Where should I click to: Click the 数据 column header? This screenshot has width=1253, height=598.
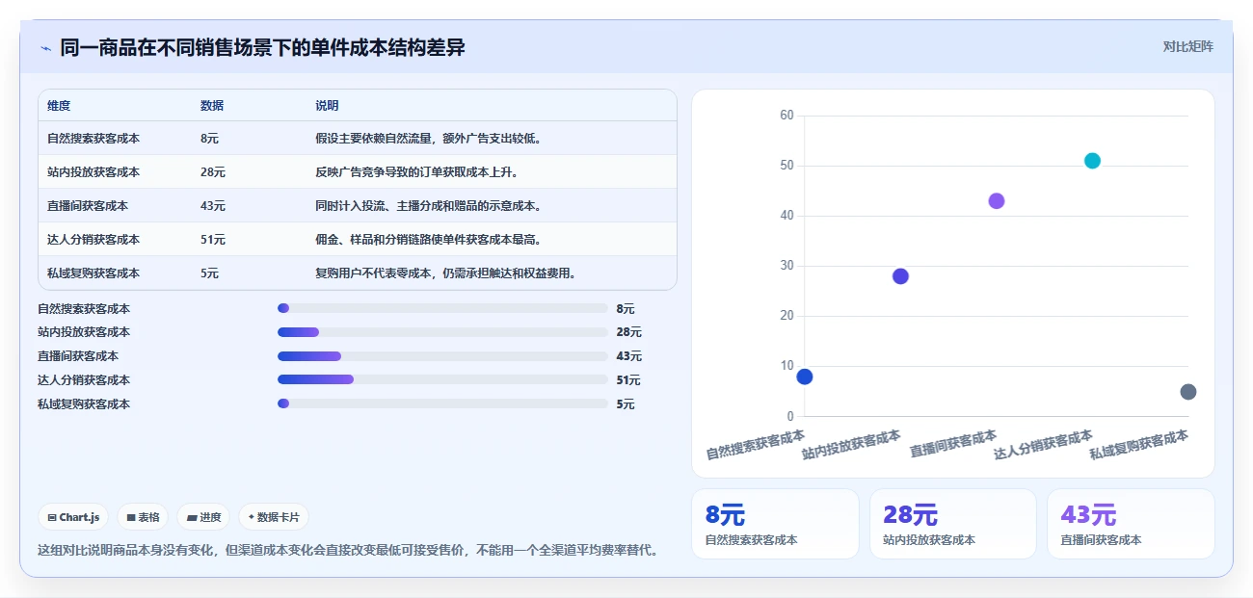point(212,106)
